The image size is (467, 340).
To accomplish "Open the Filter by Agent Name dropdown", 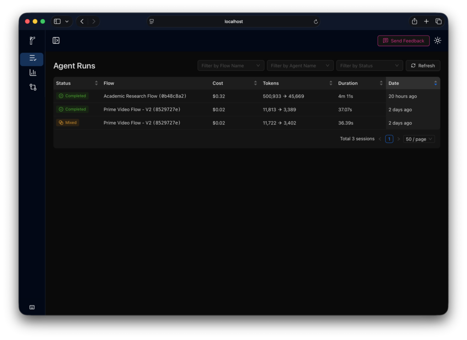I will pos(300,66).
